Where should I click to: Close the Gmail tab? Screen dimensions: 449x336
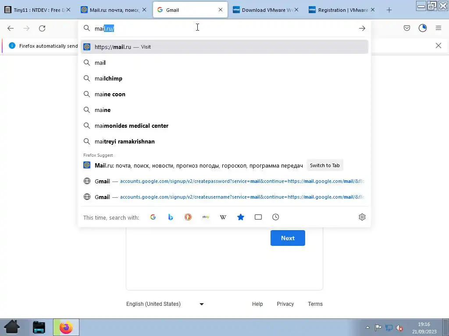point(221,10)
